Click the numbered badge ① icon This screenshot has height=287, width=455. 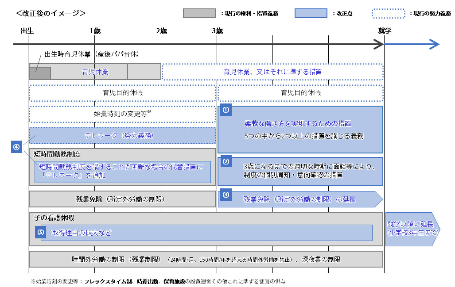point(226,111)
